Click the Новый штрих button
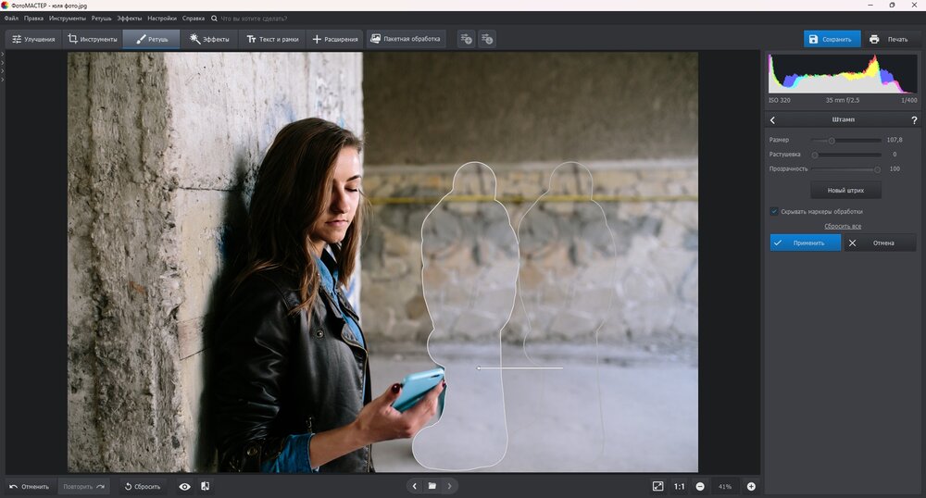Screen dimensions: 926x498 (x=845, y=190)
